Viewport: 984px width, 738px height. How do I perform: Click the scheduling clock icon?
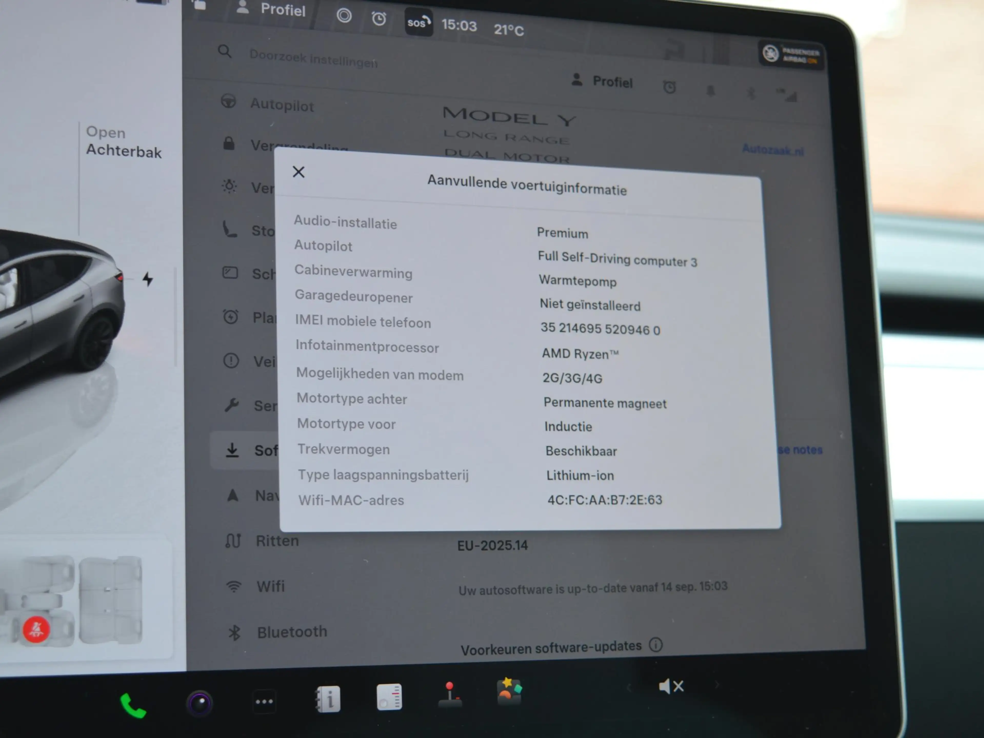pos(231,316)
